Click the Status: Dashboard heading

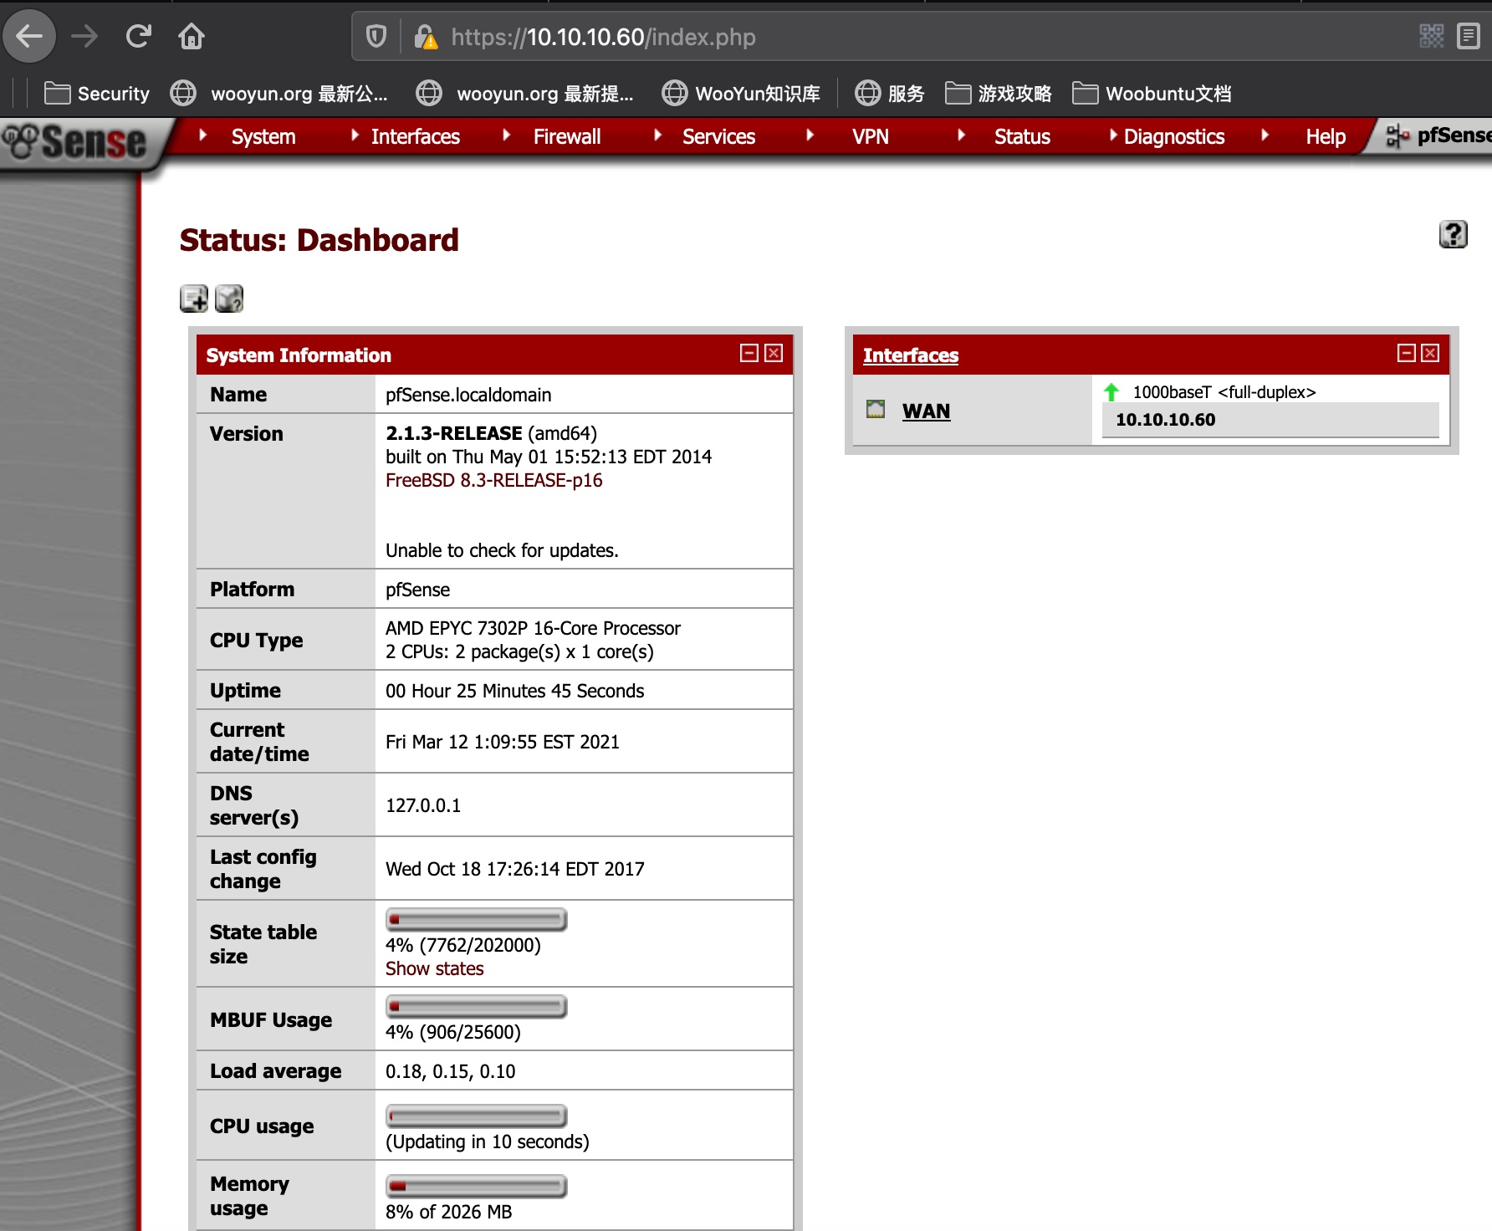[x=319, y=240]
